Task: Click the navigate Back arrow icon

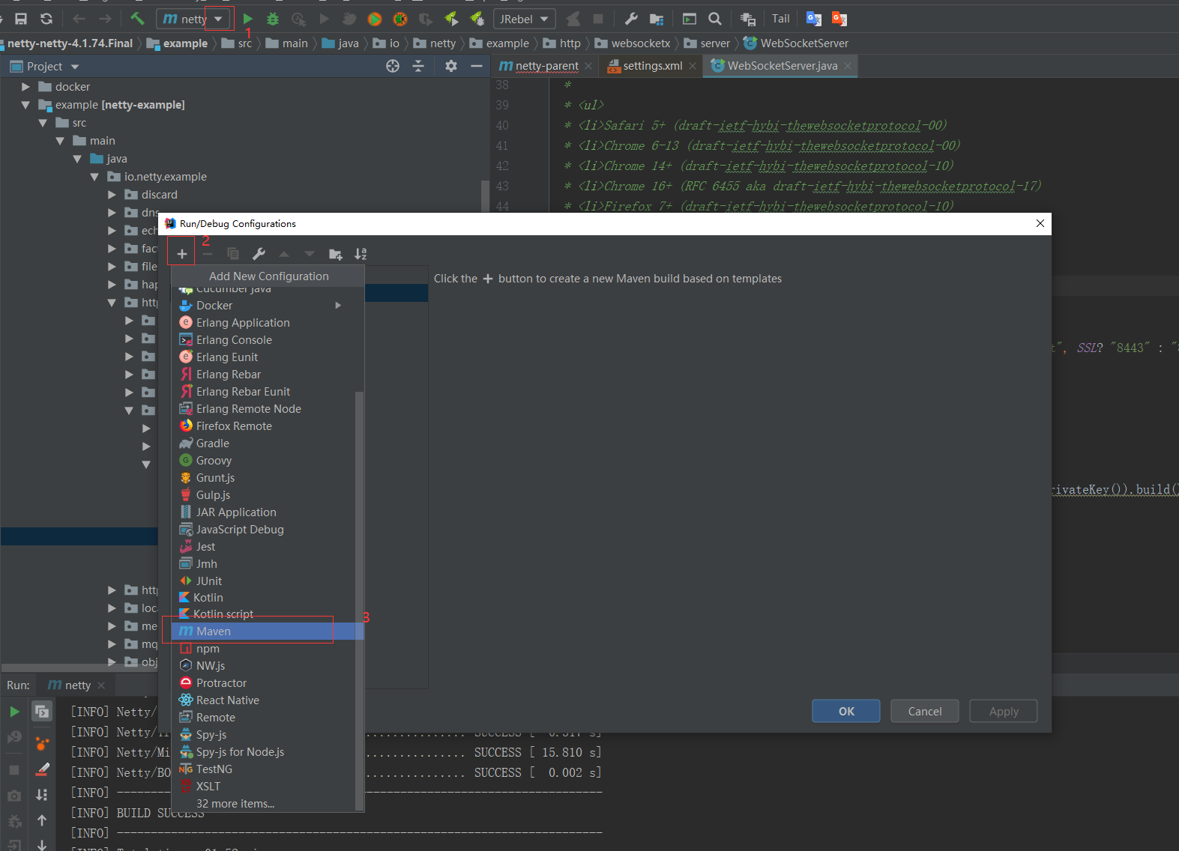Action: click(x=79, y=19)
